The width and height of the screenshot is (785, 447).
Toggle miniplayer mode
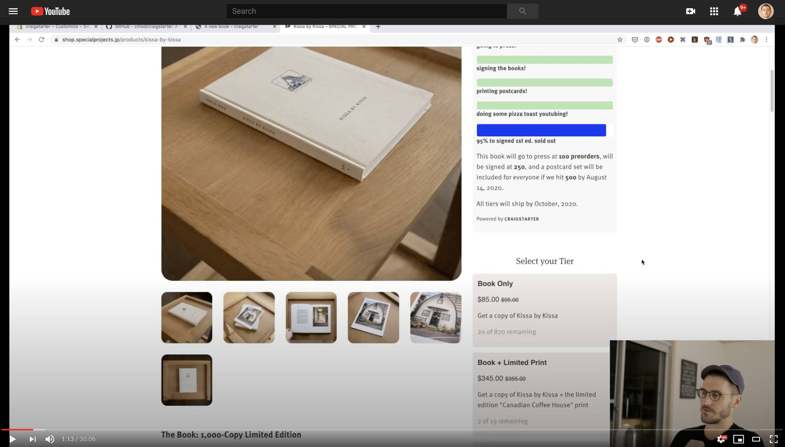(738, 439)
